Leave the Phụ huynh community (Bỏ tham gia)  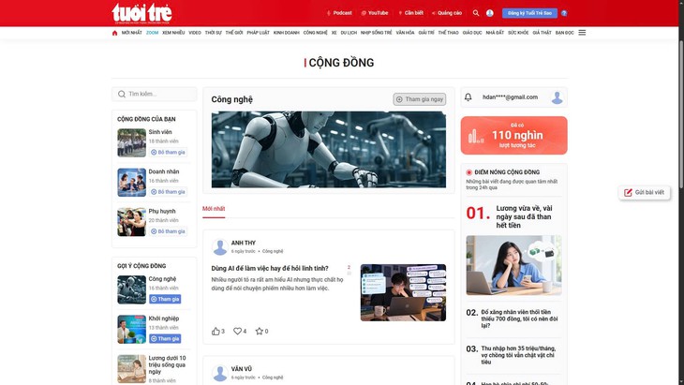pyautogui.click(x=168, y=231)
